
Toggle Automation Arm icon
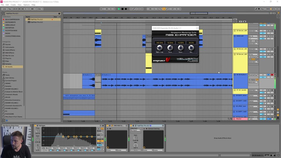pos(134,9)
